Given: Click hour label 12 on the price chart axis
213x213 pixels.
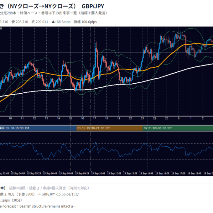Looking at the screenshot, I should (34, 118).
